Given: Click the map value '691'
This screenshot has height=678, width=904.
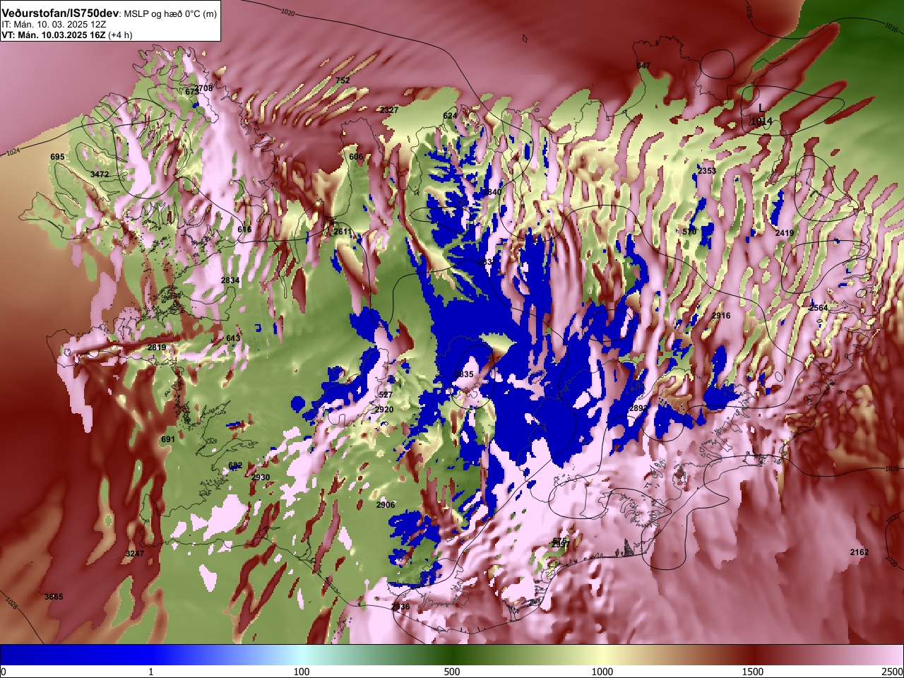Looking at the screenshot, I should tap(168, 439).
